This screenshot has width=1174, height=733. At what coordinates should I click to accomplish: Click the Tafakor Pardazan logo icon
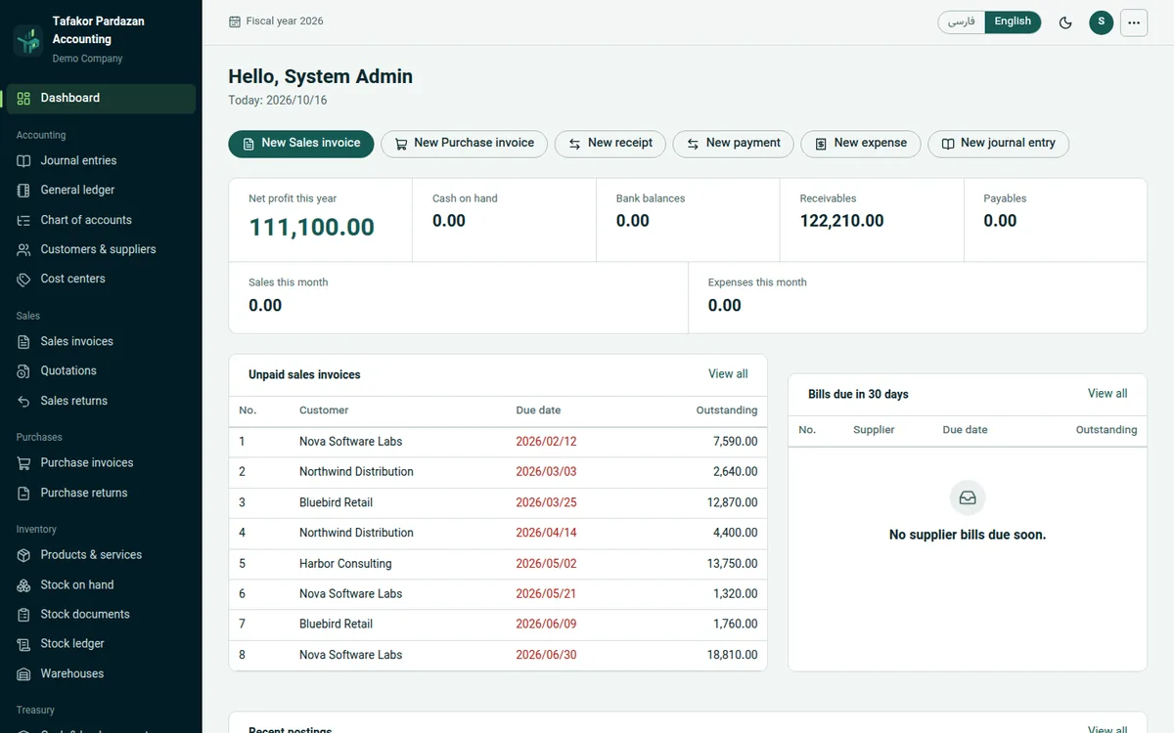click(28, 40)
